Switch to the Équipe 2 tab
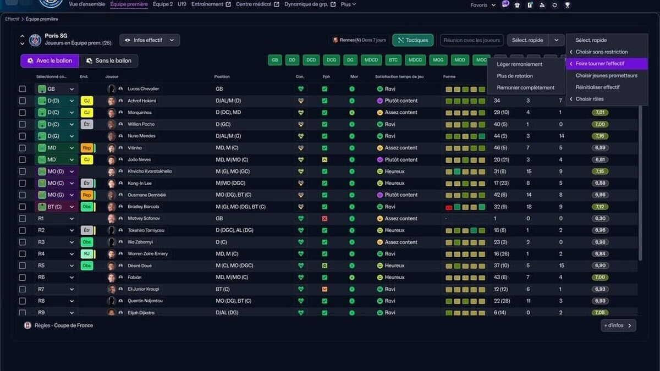Image resolution: width=660 pixels, height=371 pixels. click(x=163, y=4)
